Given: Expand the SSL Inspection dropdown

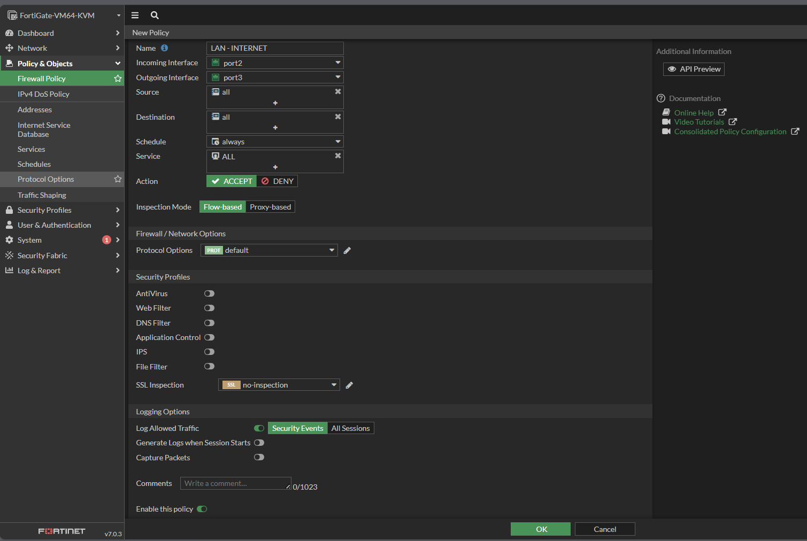Looking at the screenshot, I should click(279, 385).
